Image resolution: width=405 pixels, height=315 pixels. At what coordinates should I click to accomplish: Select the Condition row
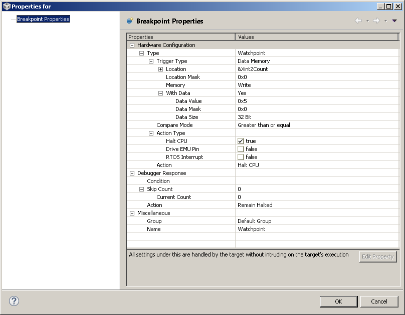click(263, 181)
